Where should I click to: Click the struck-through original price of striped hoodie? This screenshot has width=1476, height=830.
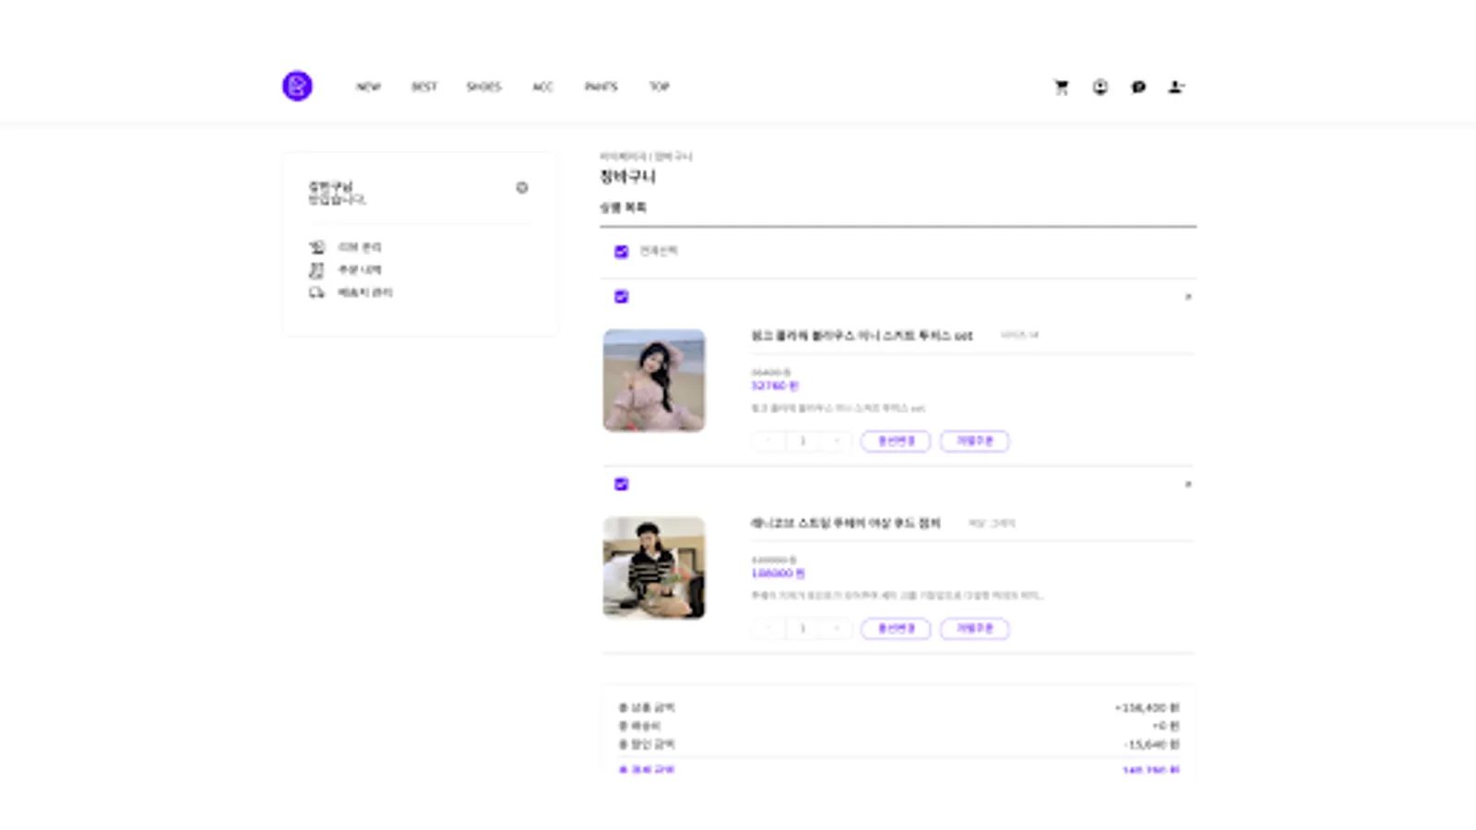pyautogui.click(x=774, y=560)
